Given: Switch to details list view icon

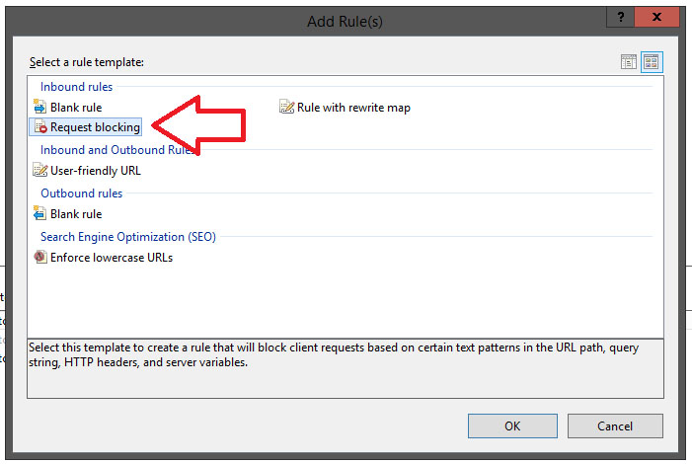Looking at the screenshot, I should (x=629, y=62).
